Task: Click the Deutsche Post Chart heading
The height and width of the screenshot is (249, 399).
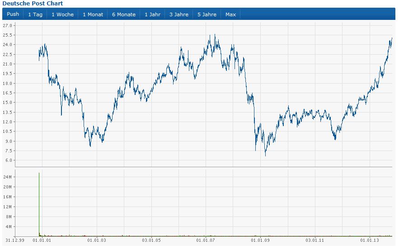Action: coord(33,3)
